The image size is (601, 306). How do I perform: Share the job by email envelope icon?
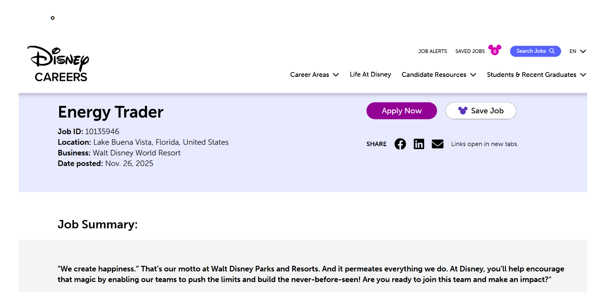pyautogui.click(x=437, y=144)
